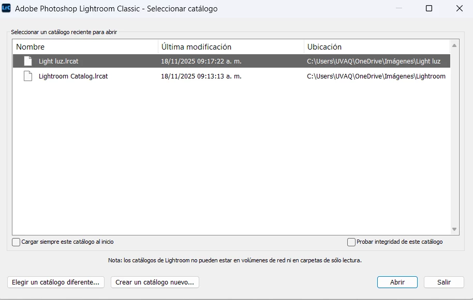Viewport: 473px width, 300px height.
Task: Sort by the 'Última modificación' column header
Action: point(231,47)
